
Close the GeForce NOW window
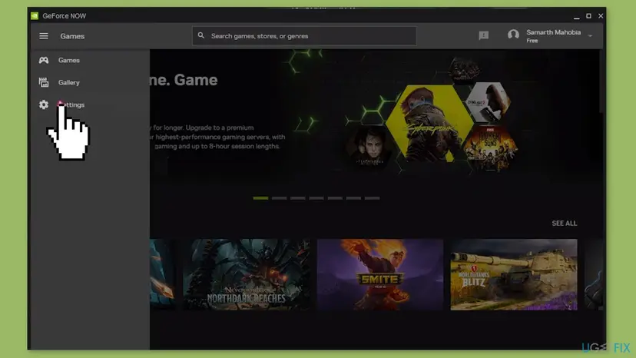point(601,16)
